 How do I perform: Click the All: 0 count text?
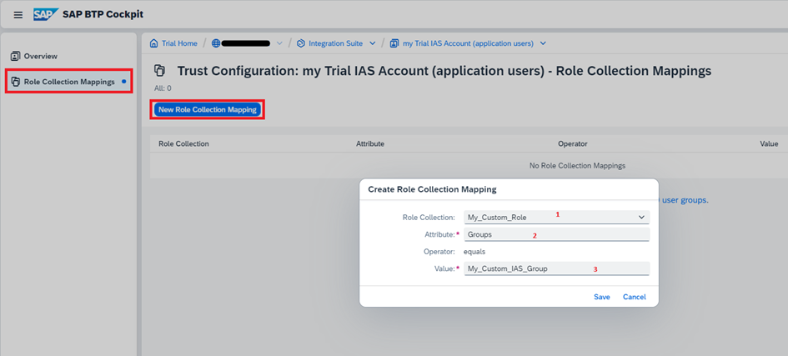click(163, 88)
